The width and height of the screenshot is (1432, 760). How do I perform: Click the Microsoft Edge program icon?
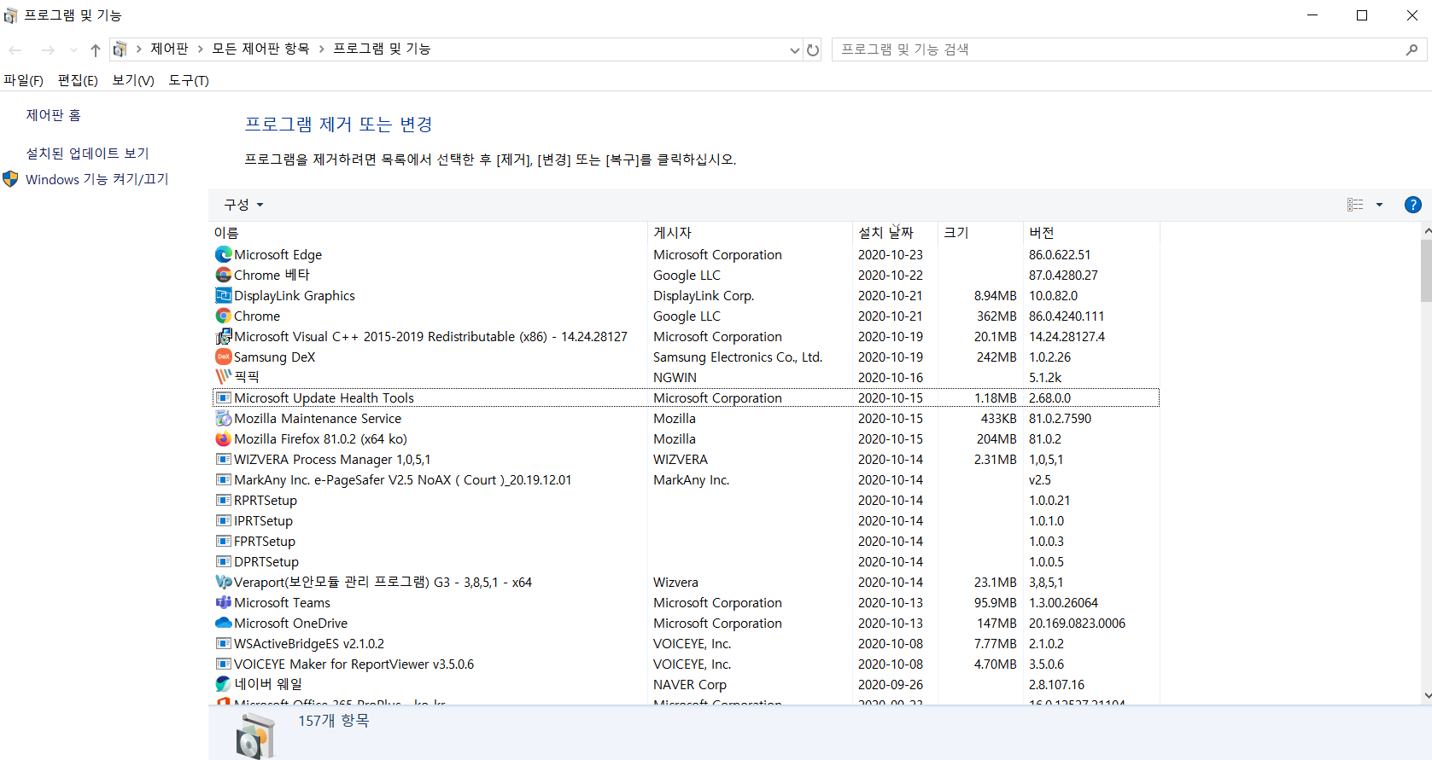(224, 254)
